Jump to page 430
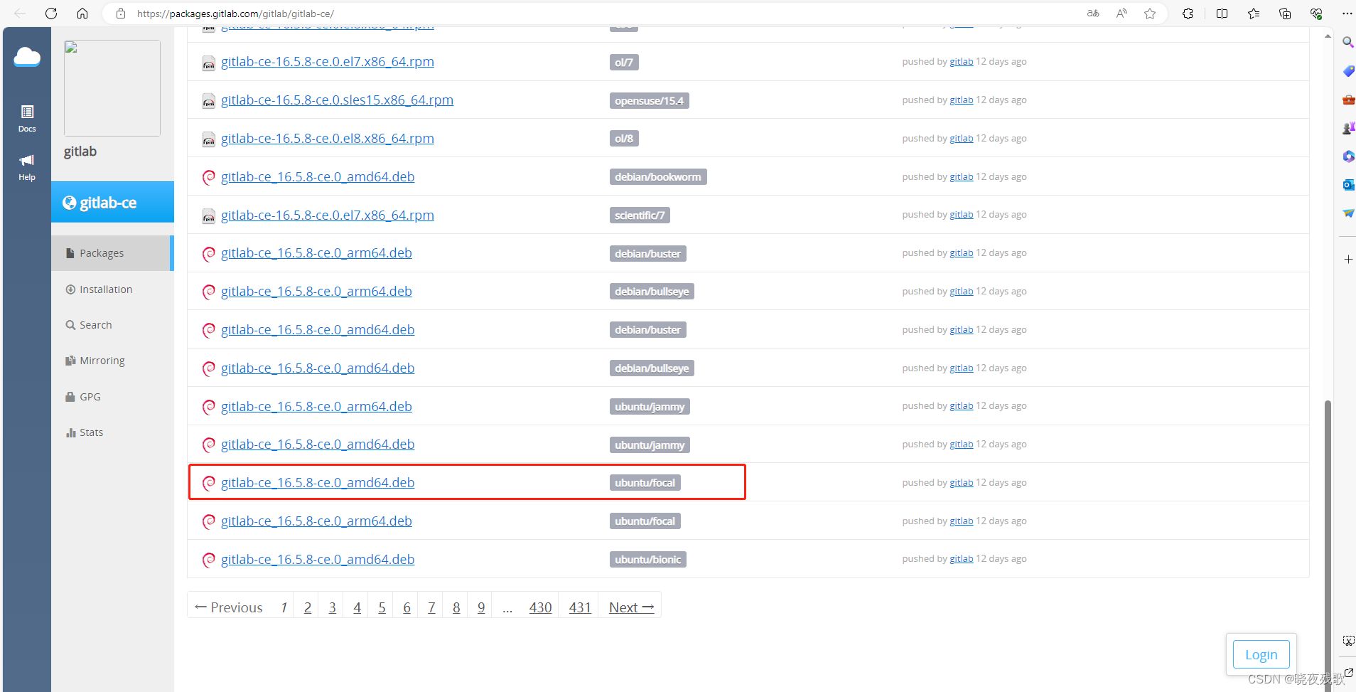Screen dimensions: 1356x692 [540, 607]
